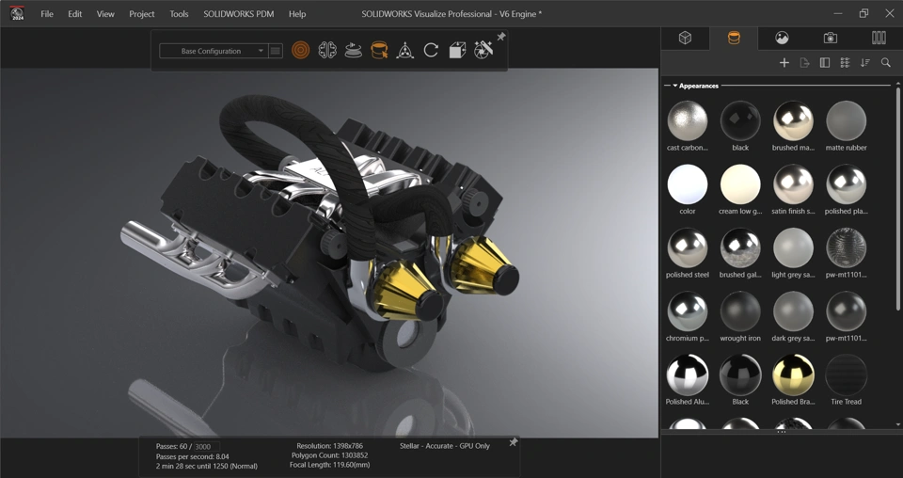Click the Resolution: 1398x786 status text
Viewport: 903px width, 478px height.
tap(329, 446)
